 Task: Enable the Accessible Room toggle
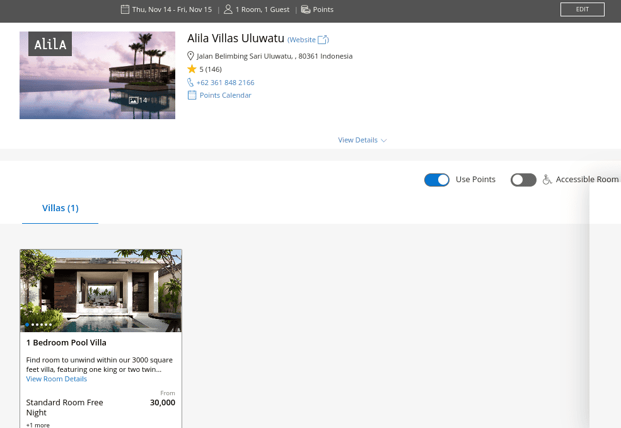click(523, 180)
